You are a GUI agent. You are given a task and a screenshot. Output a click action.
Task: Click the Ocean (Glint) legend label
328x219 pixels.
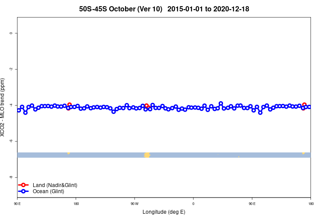[48, 191]
